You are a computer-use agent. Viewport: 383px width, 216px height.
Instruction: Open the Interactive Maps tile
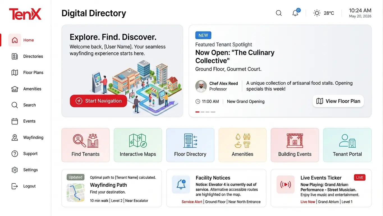tap(138, 145)
